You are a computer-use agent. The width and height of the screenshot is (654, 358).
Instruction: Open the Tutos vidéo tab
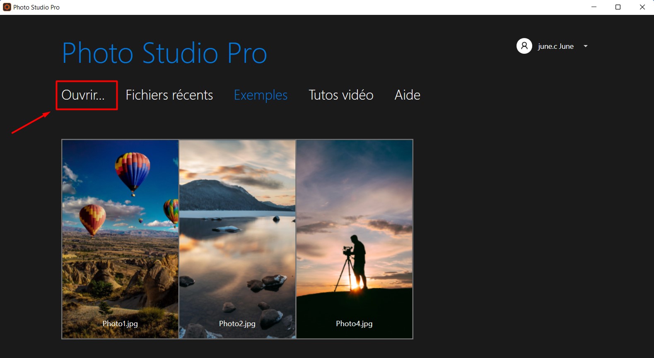[341, 95]
